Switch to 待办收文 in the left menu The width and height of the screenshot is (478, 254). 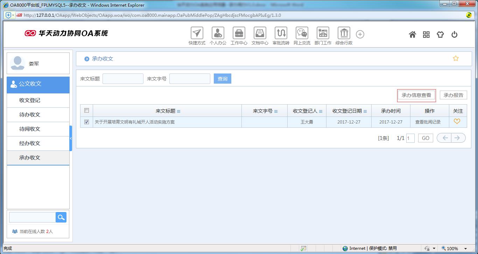point(38,115)
